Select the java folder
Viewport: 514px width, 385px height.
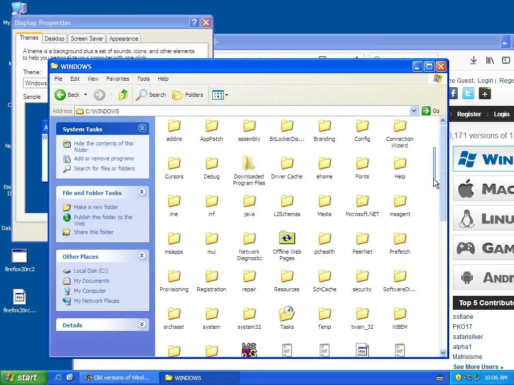[249, 206]
